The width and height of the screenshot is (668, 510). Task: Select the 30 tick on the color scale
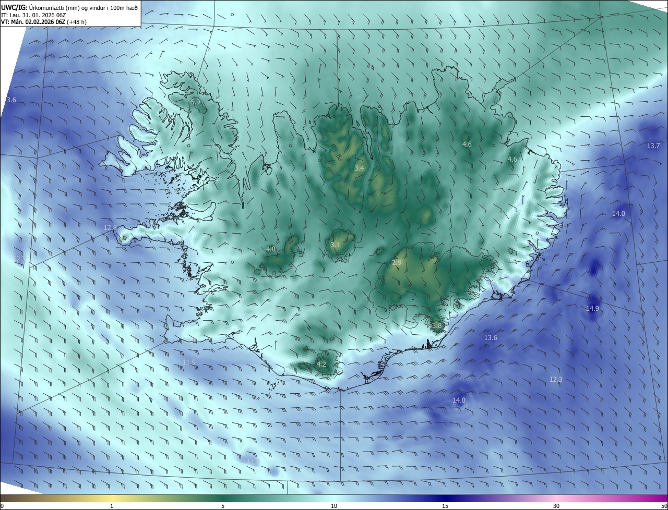click(556, 506)
